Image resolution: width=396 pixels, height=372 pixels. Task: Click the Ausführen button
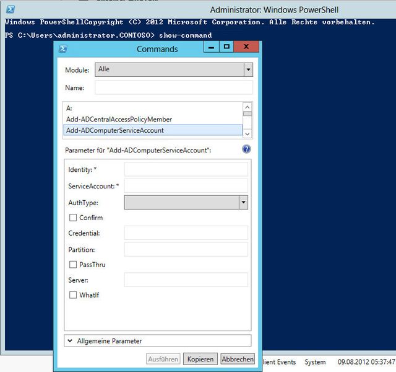pos(163,359)
